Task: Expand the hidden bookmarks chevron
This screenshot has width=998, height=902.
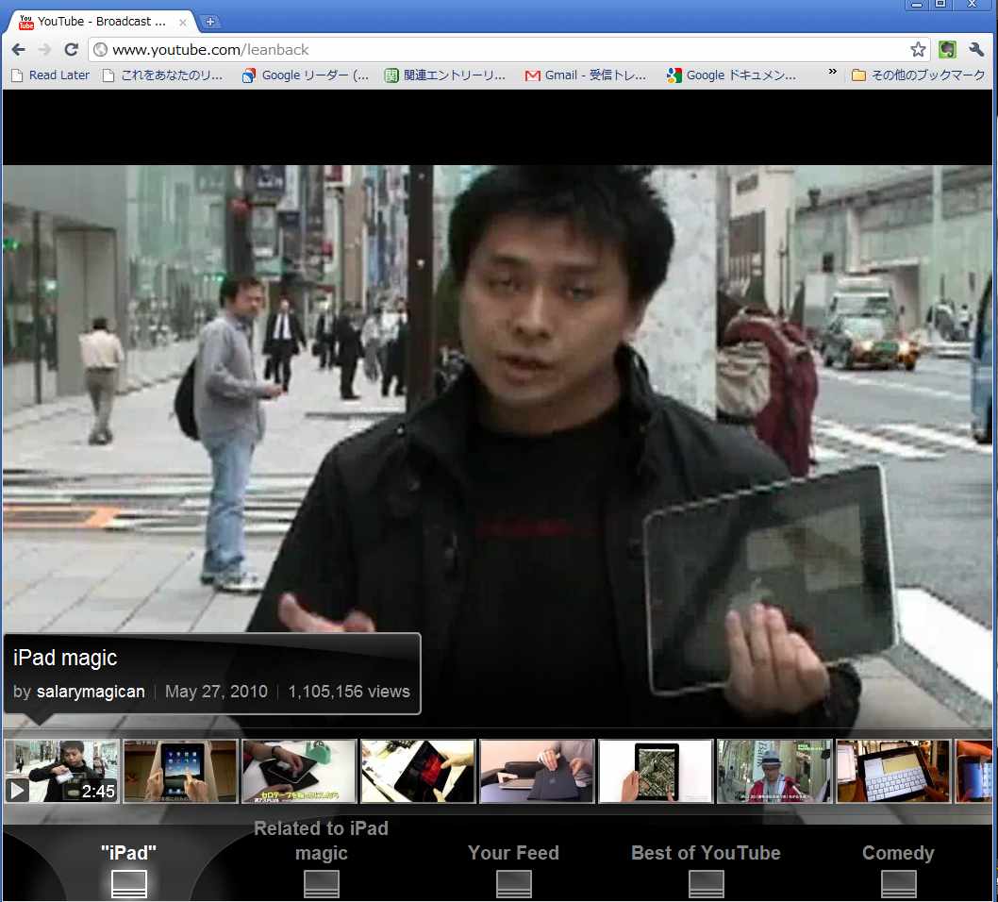Action: [832, 73]
